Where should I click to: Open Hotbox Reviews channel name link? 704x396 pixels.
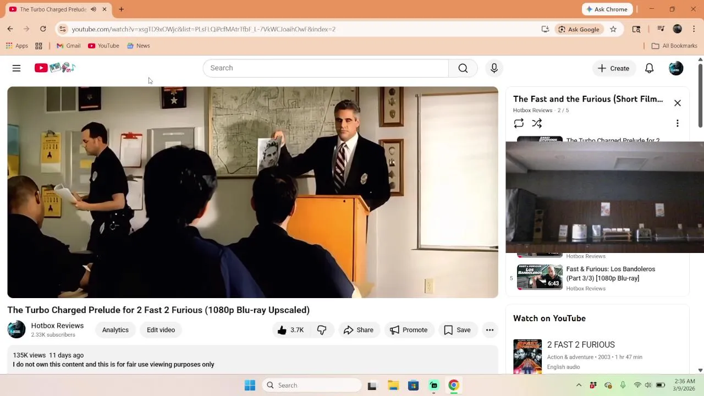pos(57,326)
